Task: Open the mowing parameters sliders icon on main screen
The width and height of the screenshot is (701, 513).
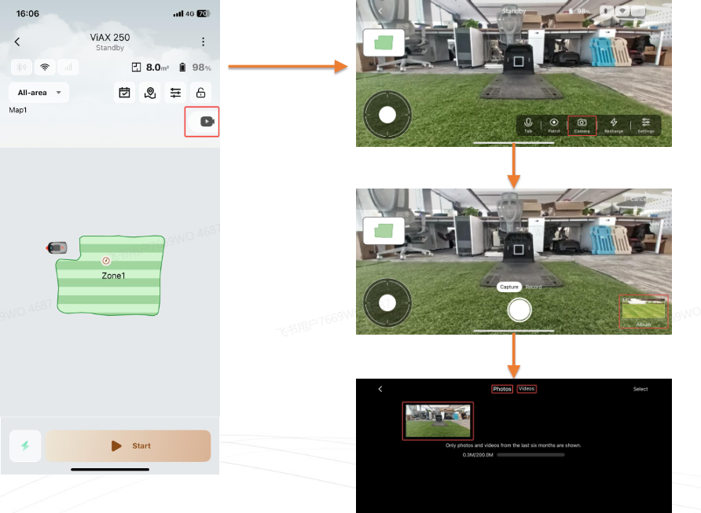Action: coord(175,93)
